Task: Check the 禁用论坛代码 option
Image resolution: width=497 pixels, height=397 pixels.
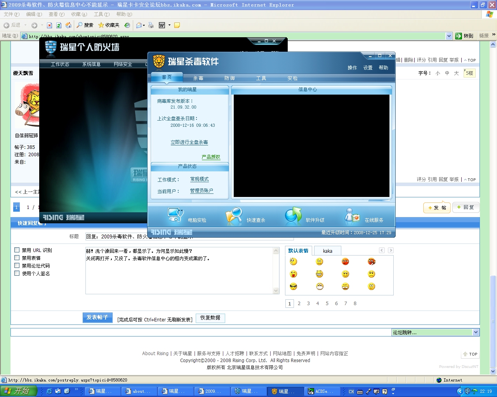Action: pyautogui.click(x=17, y=266)
